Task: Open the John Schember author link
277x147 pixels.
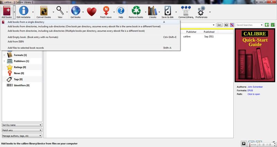Action: (x=255, y=87)
